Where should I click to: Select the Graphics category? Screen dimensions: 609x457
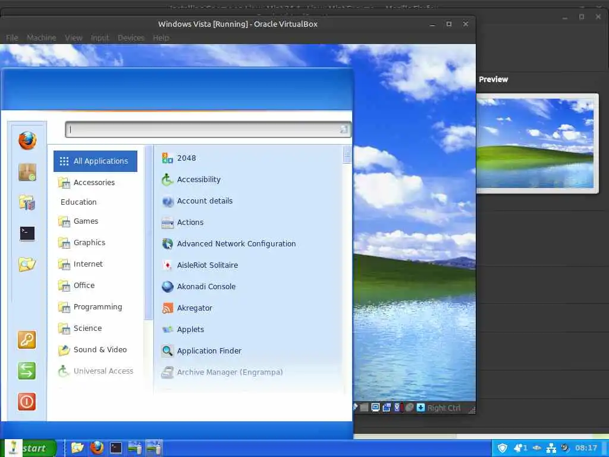[95, 243]
